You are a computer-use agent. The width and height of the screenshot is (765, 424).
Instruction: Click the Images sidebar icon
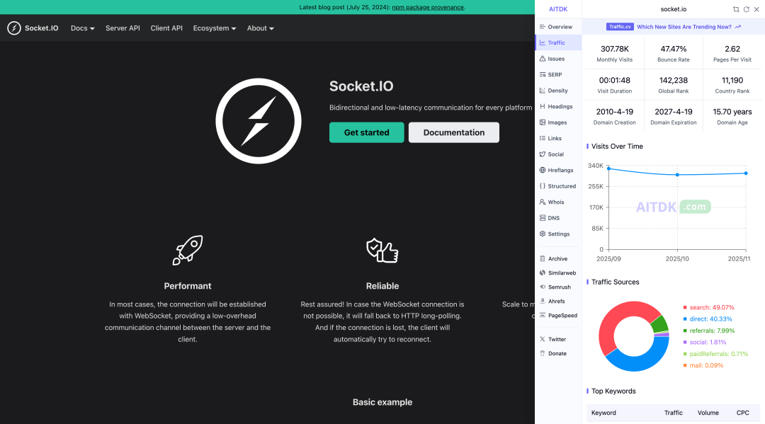point(543,122)
